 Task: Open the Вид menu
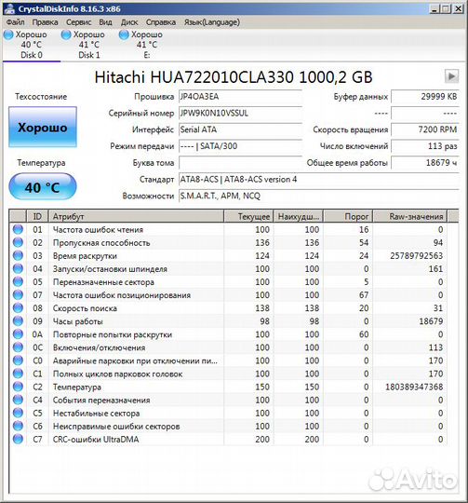click(105, 22)
